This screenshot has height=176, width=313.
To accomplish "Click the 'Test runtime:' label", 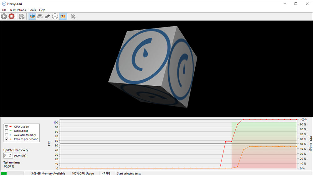I will (12, 163).
